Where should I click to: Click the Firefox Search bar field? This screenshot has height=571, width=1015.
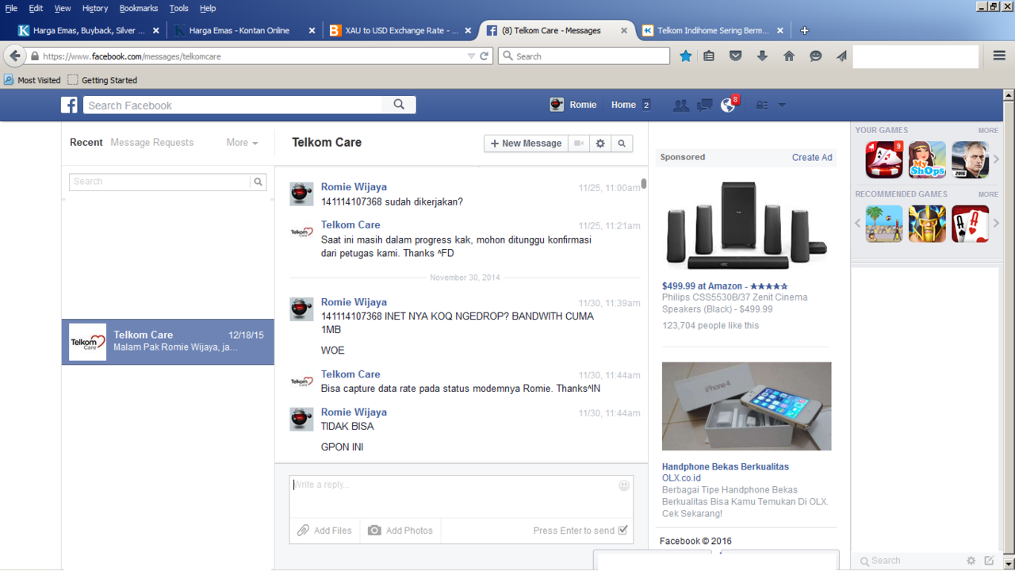(x=584, y=56)
